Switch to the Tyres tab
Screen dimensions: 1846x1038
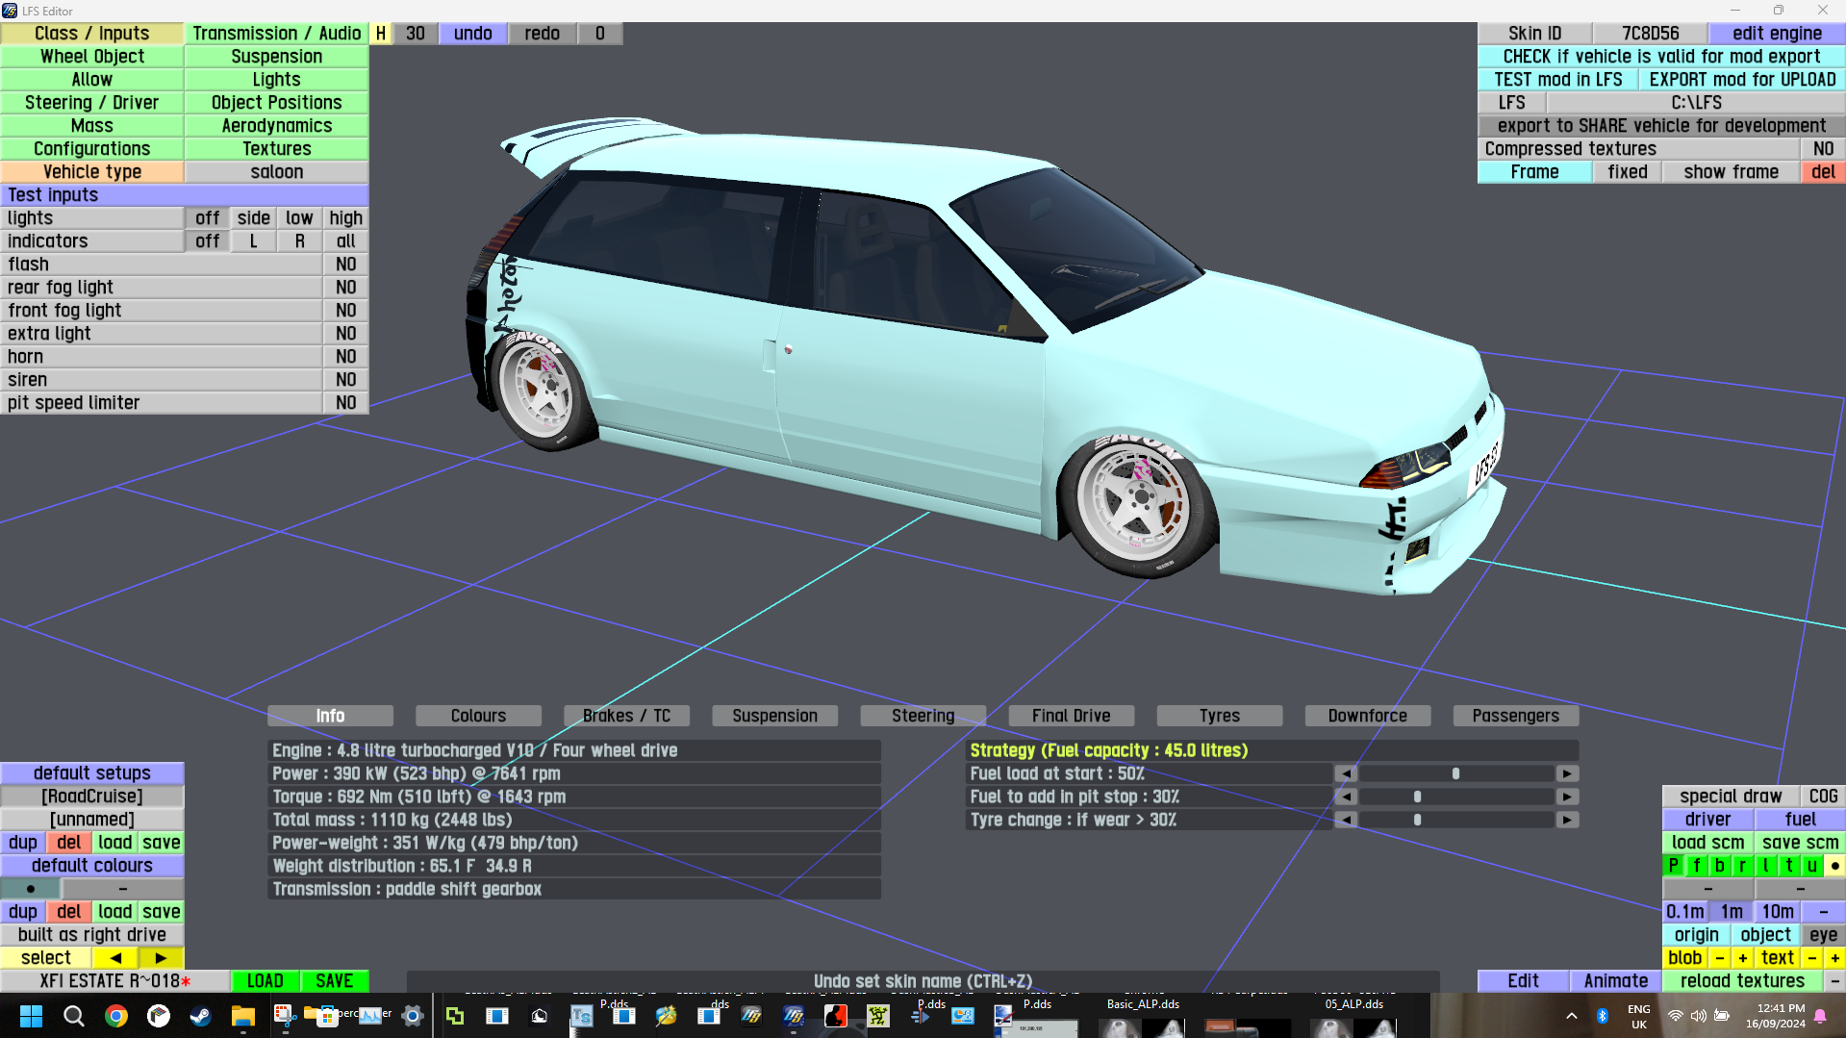(1219, 716)
